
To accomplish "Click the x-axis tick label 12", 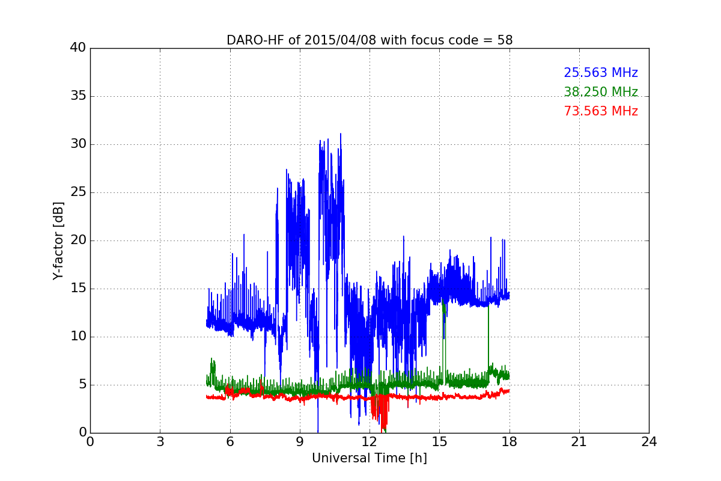I will pyautogui.click(x=370, y=442).
